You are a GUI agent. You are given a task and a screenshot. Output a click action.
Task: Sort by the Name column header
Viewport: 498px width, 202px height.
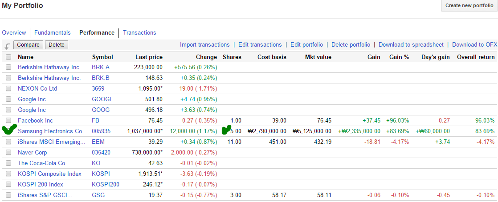coord(26,57)
